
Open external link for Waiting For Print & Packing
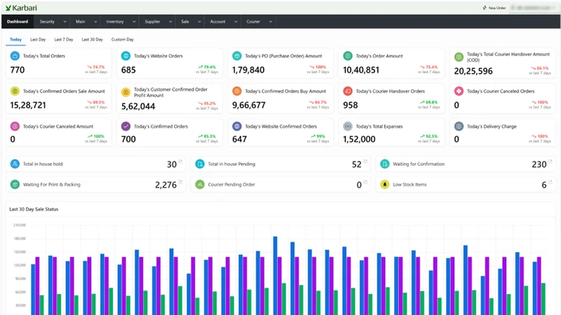click(x=180, y=182)
